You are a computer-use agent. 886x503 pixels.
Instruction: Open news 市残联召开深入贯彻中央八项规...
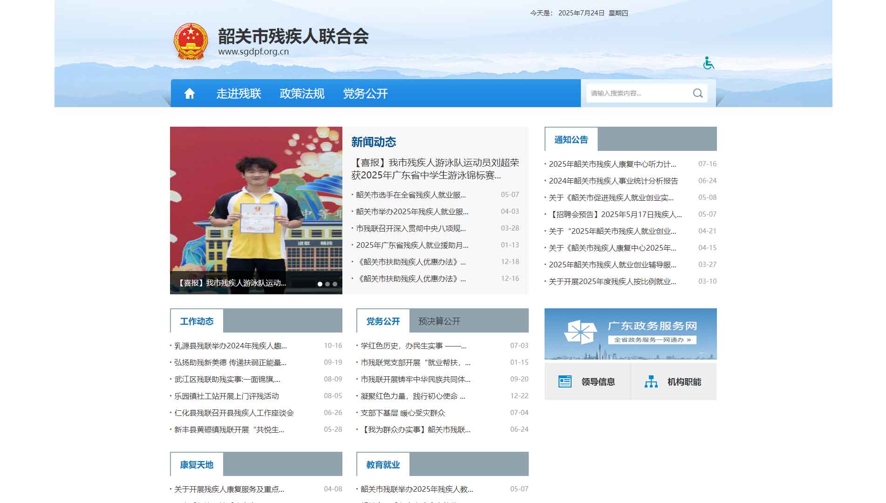pyautogui.click(x=411, y=228)
